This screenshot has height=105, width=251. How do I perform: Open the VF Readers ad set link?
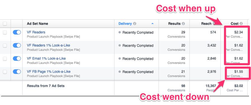coord(36,32)
